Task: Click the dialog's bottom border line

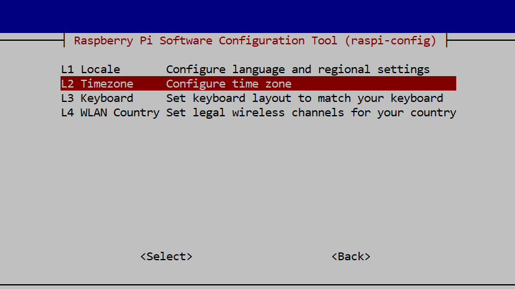Action: click(258, 284)
